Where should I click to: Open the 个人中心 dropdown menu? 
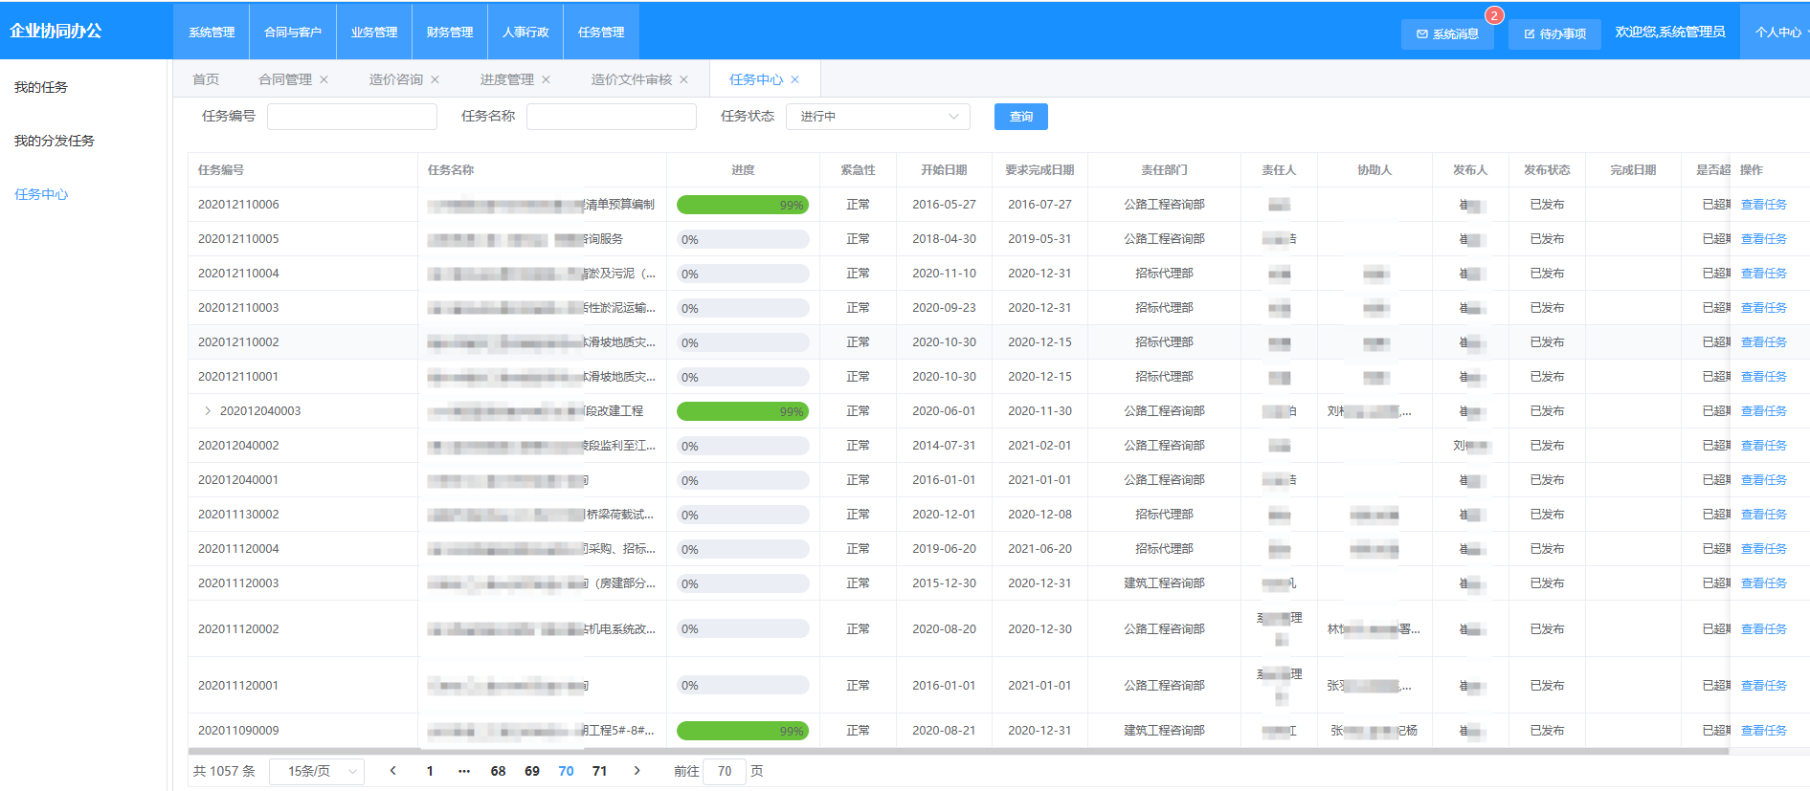pos(1778,32)
